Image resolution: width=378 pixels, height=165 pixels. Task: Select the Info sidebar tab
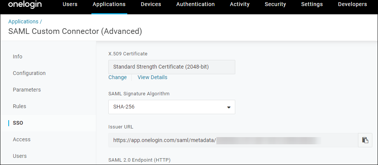click(18, 57)
